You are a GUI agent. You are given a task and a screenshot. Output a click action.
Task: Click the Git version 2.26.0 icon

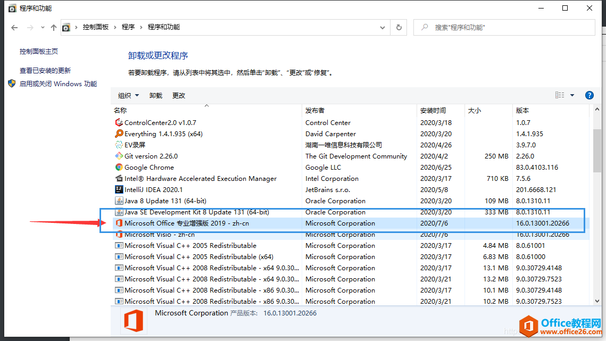click(x=119, y=156)
